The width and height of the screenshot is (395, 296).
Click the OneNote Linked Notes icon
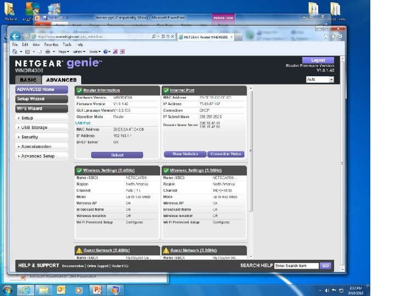click(122, 52)
